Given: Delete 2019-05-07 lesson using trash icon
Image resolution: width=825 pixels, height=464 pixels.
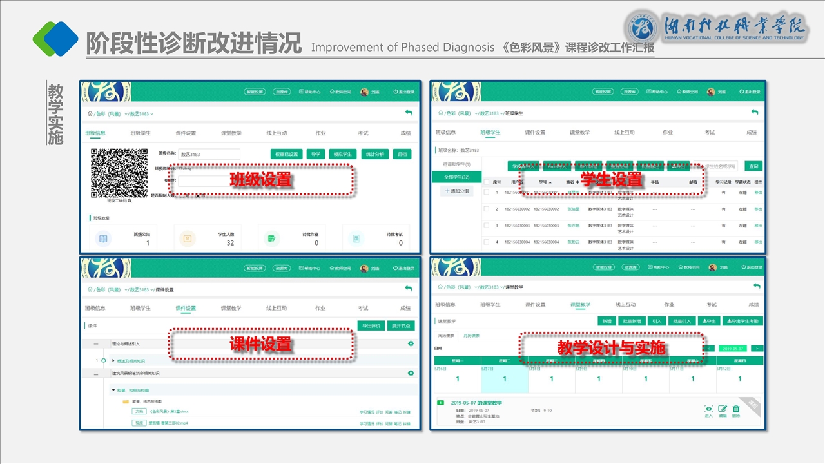Looking at the screenshot, I should 736,409.
